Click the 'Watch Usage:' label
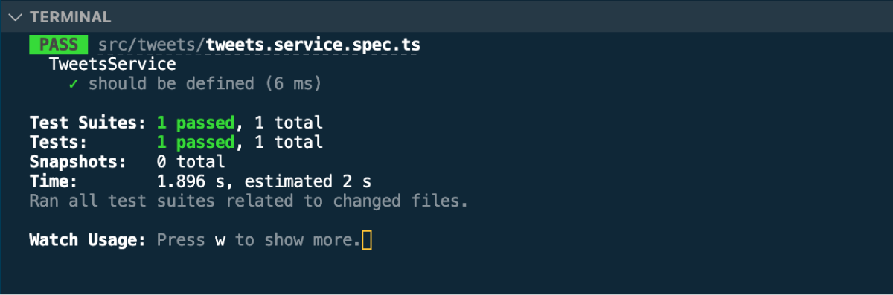Screen dimensions: 893x295 [x=88, y=240]
